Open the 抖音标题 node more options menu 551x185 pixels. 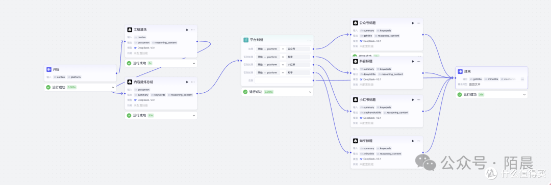click(x=418, y=61)
